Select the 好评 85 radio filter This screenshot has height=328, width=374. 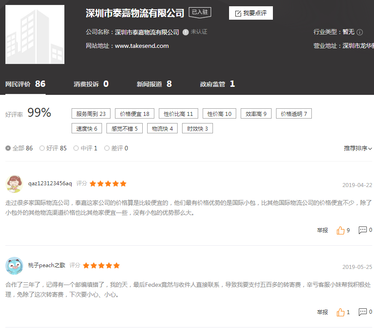(42, 148)
